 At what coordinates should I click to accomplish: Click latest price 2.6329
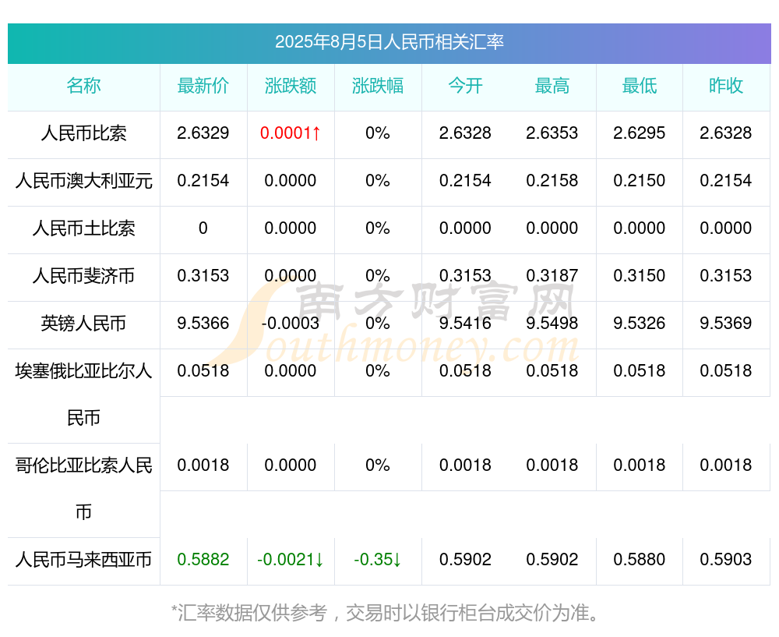[x=203, y=133]
